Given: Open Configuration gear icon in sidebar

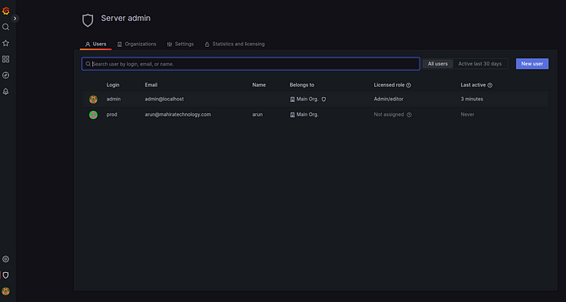Looking at the screenshot, I should (x=6, y=259).
